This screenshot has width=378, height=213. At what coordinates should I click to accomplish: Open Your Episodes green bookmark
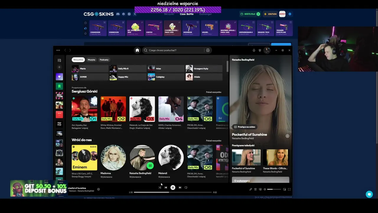coord(59,86)
